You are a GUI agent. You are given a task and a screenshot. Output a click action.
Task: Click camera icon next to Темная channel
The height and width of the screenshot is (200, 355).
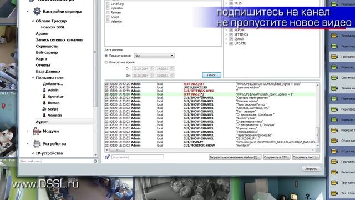pos(334,88)
